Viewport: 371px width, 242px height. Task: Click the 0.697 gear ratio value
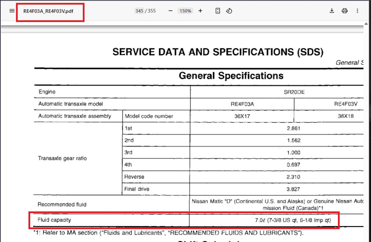point(293,165)
